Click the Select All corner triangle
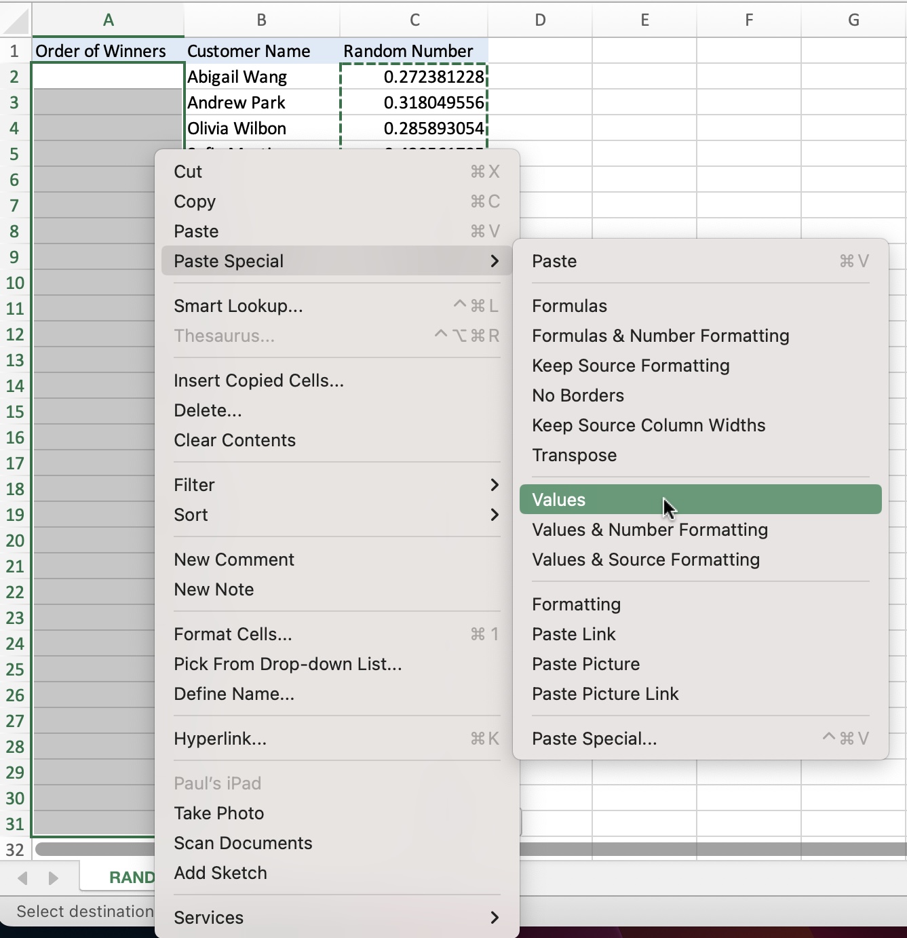The image size is (907, 938). pos(16,20)
